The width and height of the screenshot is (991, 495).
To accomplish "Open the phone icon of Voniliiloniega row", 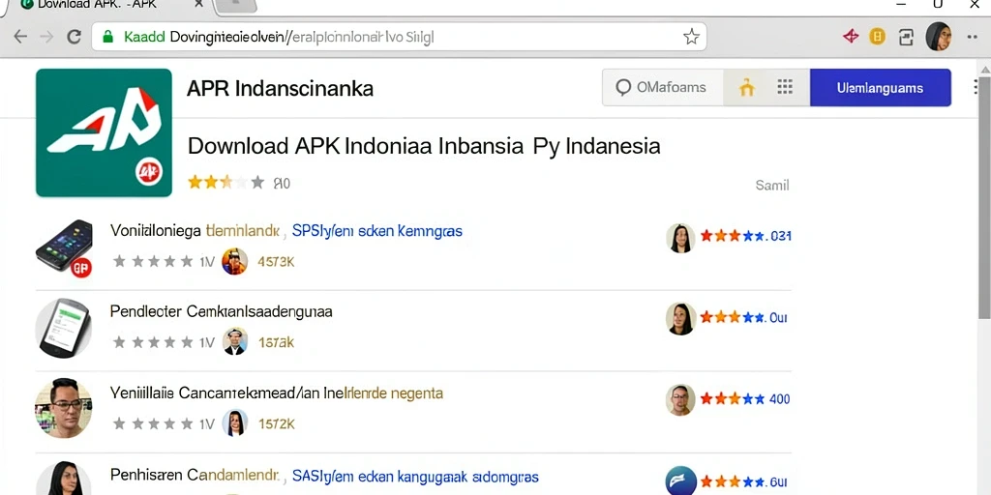I will 64,248.
